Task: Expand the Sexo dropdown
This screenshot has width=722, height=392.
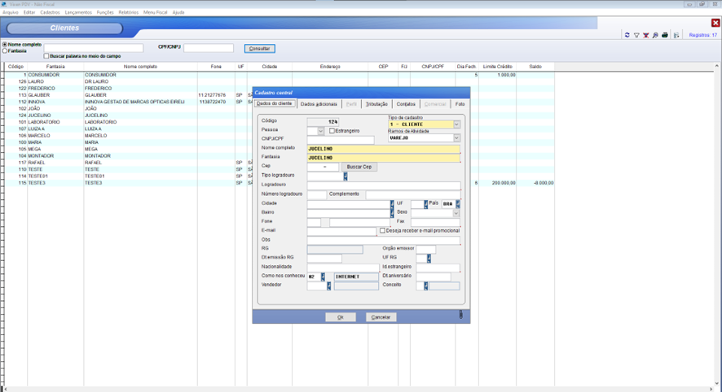Action: (x=456, y=213)
